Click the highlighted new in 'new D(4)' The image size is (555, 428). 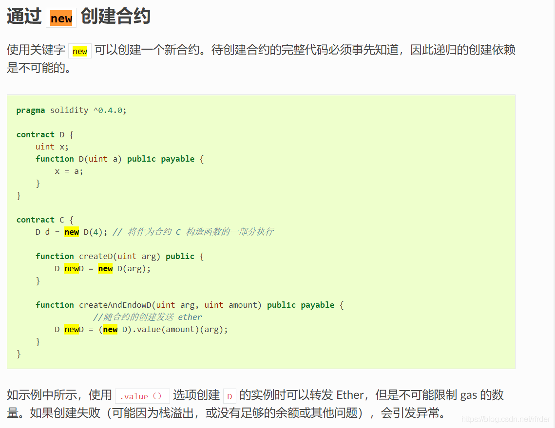tap(72, 232)
